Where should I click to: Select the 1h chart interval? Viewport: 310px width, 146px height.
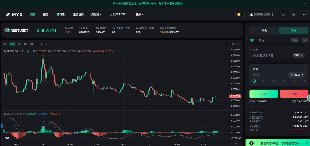pyautogui.click(x=19, y=44)
